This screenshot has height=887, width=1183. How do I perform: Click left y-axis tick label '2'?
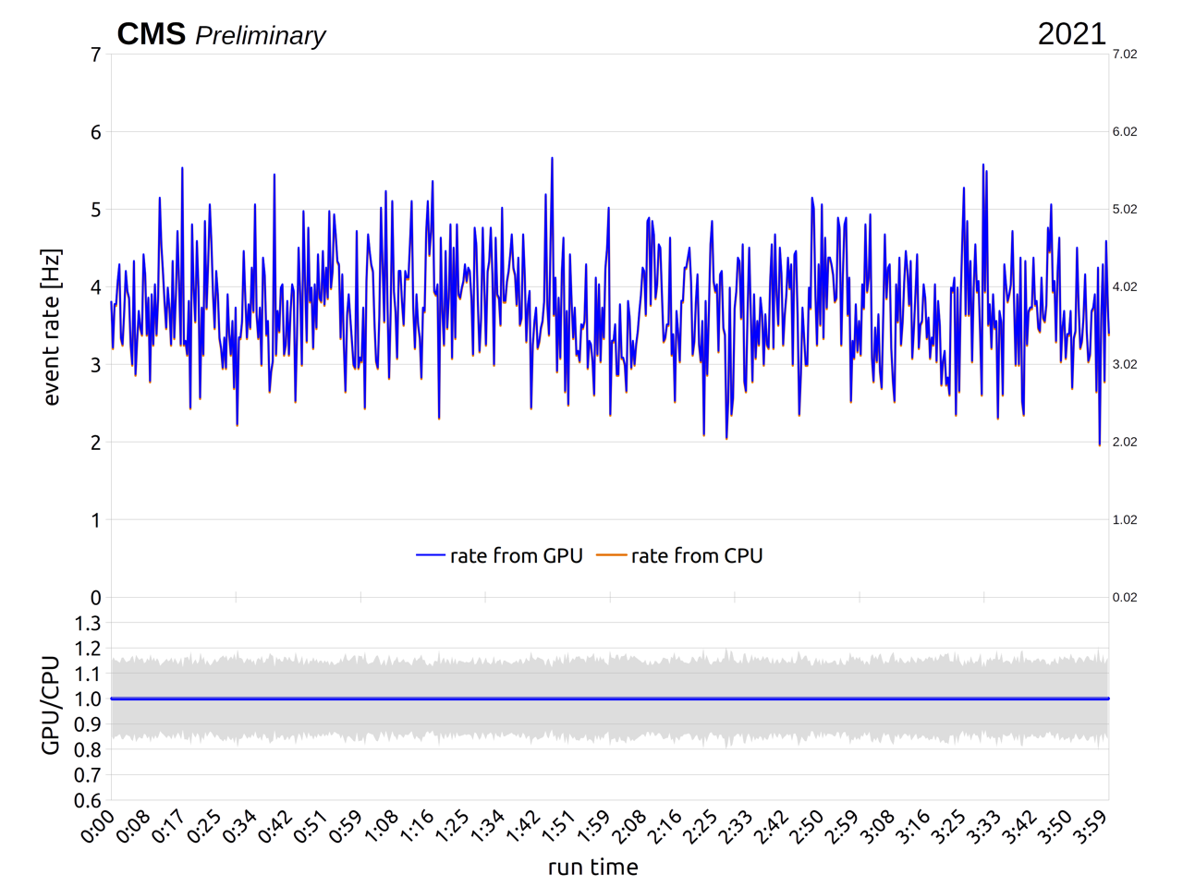pos(96,443)
